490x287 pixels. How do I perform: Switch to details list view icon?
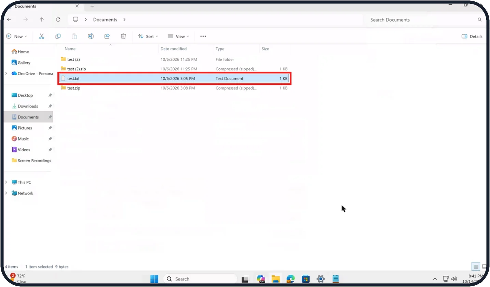click(476, 266)
